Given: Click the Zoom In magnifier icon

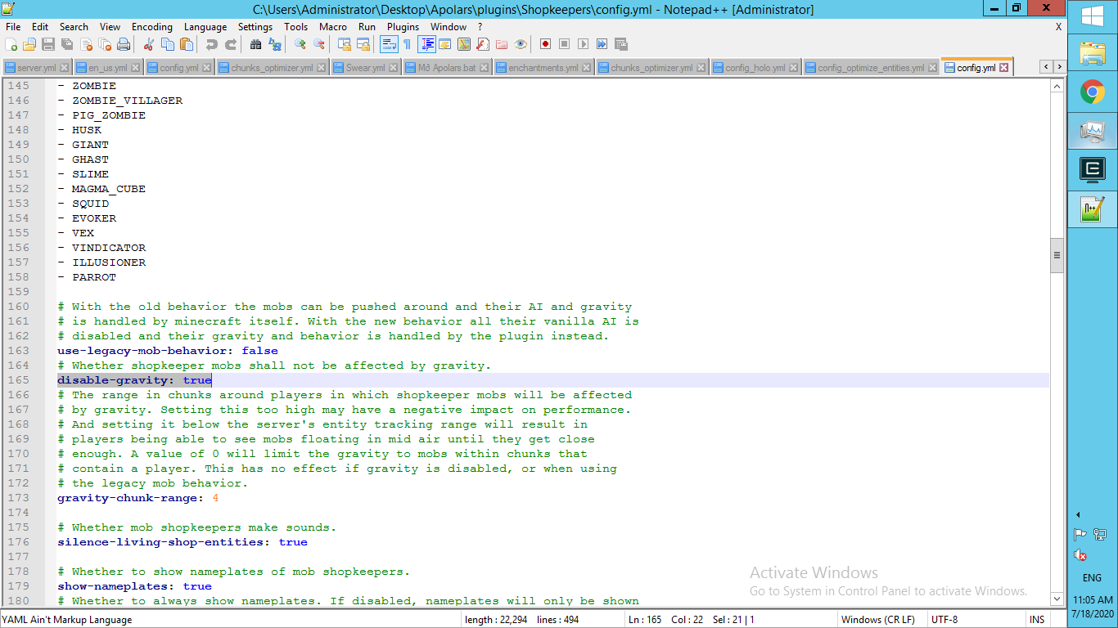Looking at the screenshot, I should click(300, 44).
